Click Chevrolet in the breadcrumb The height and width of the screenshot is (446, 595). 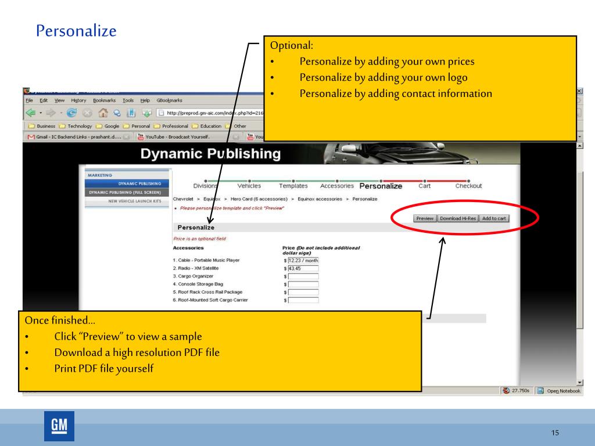[x=183, y=199]
